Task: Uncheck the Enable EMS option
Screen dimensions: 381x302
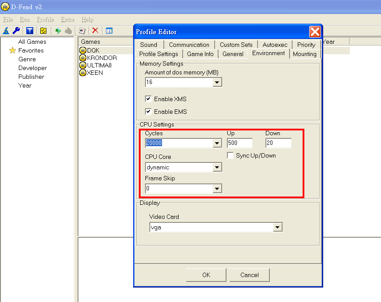Action: click(148, 112)
